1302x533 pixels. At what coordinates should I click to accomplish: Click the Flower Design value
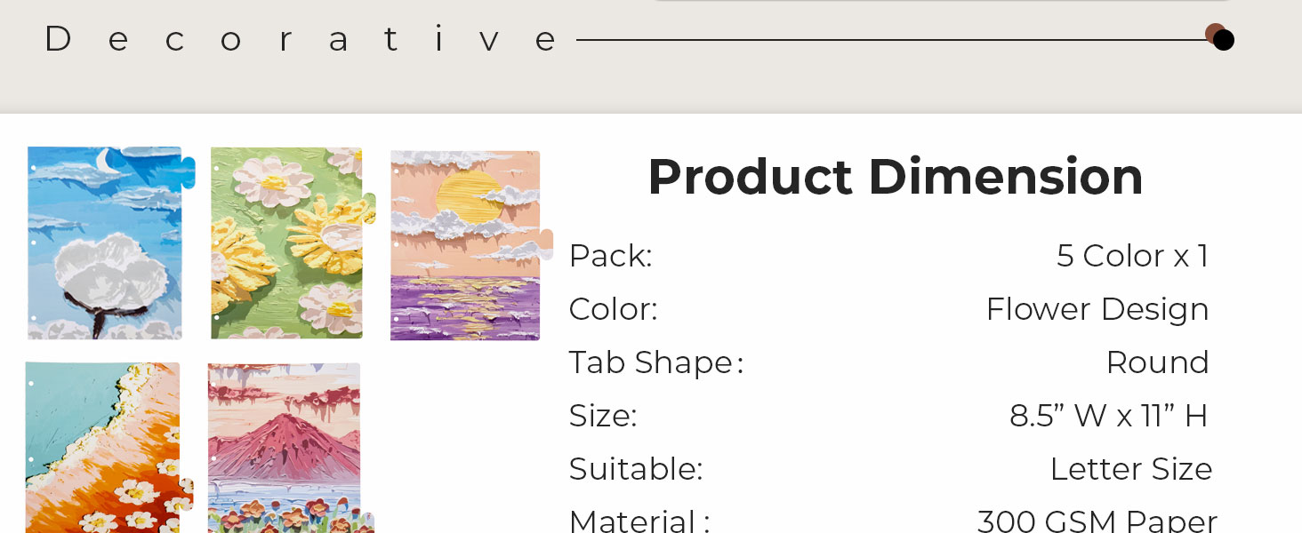[1097, 309]
